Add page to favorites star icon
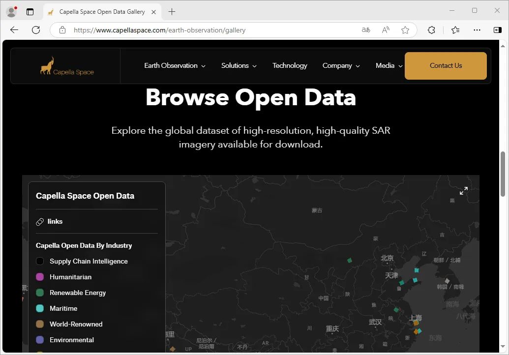Image resolution: width=509 pixels, height=355 pixels. (x=405, y=30)
